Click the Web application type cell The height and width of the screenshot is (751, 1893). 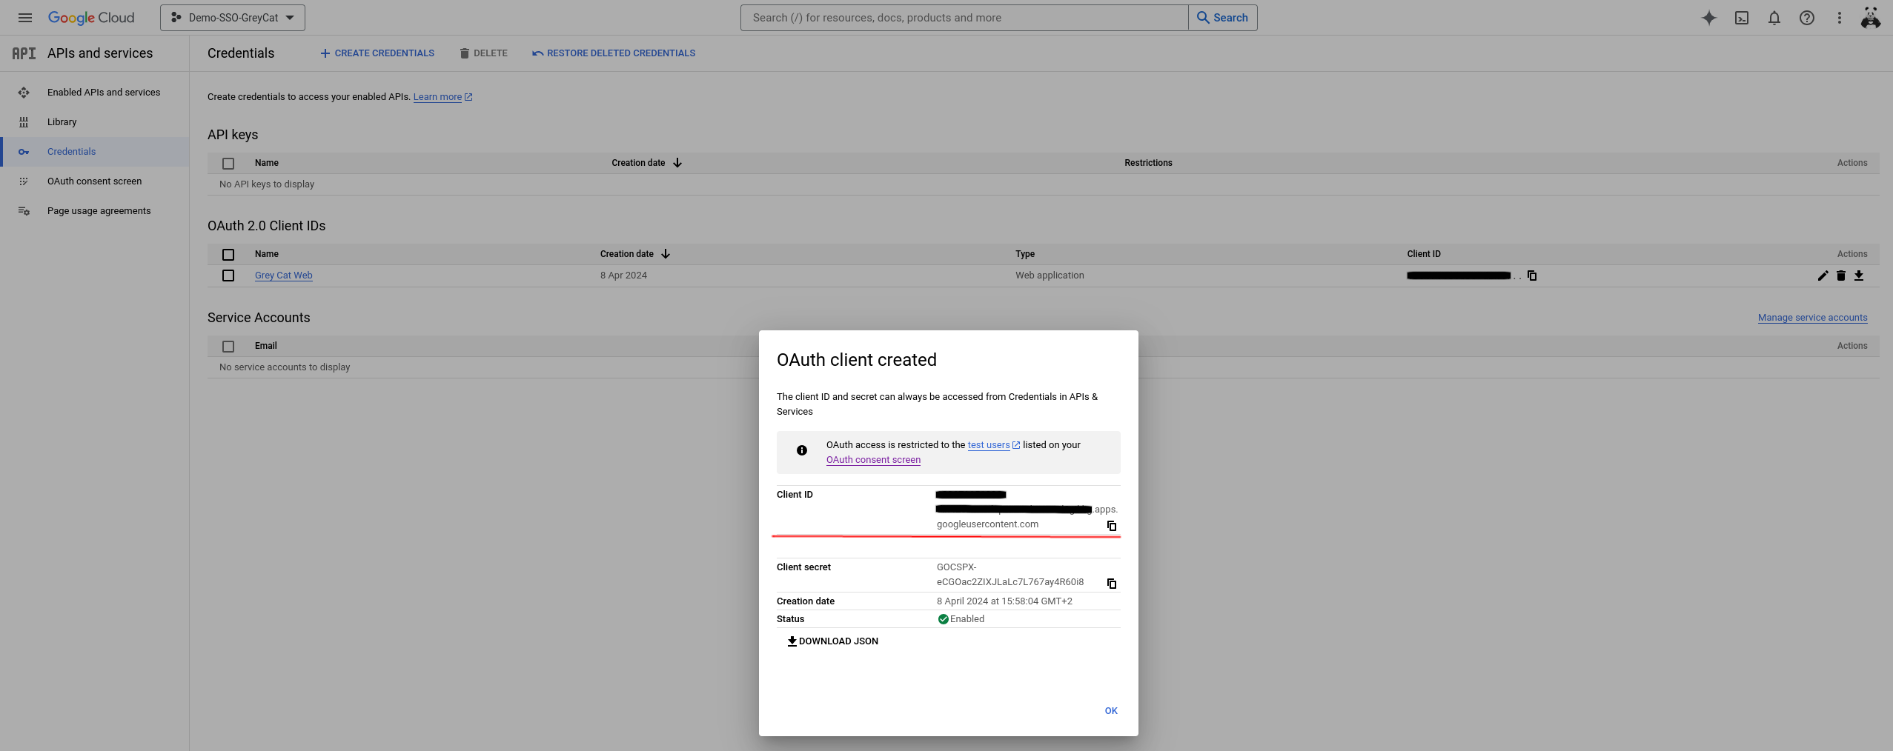[1050, 276]
